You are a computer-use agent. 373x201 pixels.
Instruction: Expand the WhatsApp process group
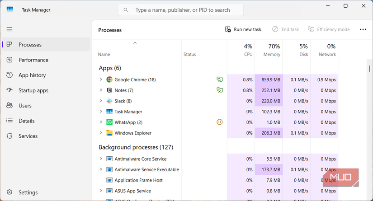(101, 122)
